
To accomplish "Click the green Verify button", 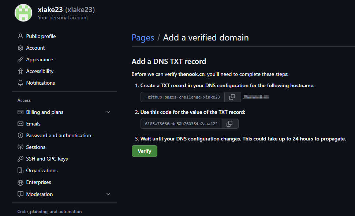I will click(x=145, y=151).
